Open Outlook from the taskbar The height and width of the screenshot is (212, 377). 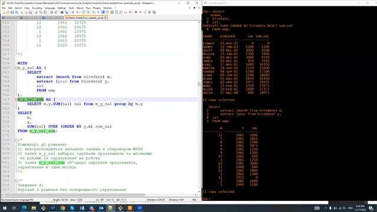(x=101, y=208)
